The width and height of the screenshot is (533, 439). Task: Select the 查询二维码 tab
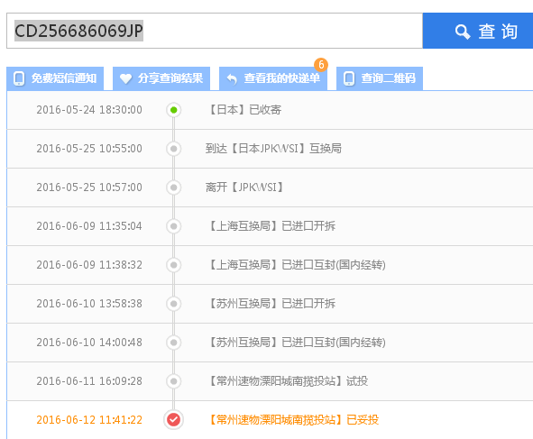pos(380,78)
